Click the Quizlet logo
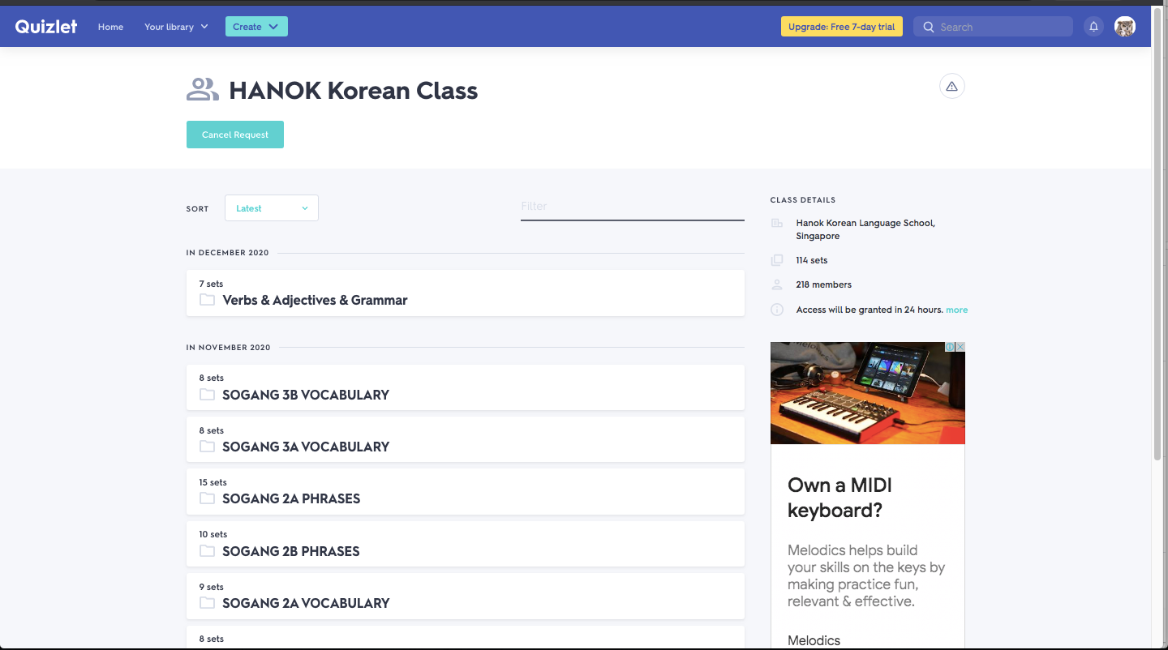Screen dimensions: 1168x650 (x=46, y=27)
